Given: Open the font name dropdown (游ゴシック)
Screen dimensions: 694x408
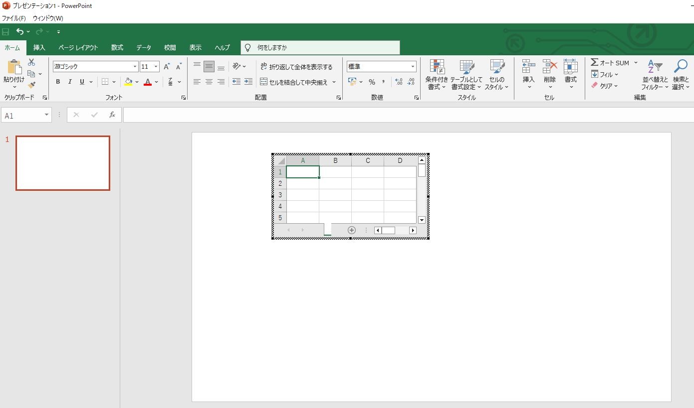Looking at the screenshot, I should click(135, 67).
